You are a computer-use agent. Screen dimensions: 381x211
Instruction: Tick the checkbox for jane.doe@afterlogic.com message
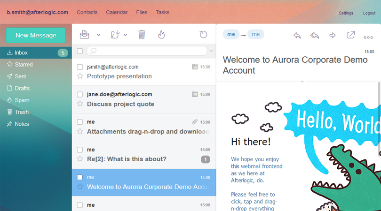point(80,95)
